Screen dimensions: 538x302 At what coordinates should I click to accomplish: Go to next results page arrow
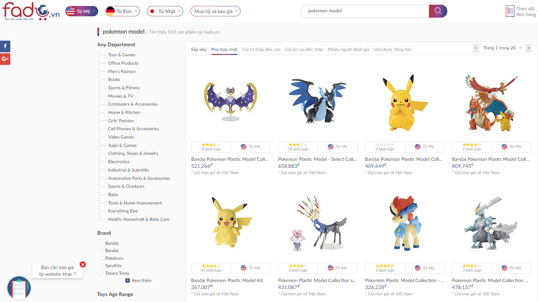tap(529, 48)
